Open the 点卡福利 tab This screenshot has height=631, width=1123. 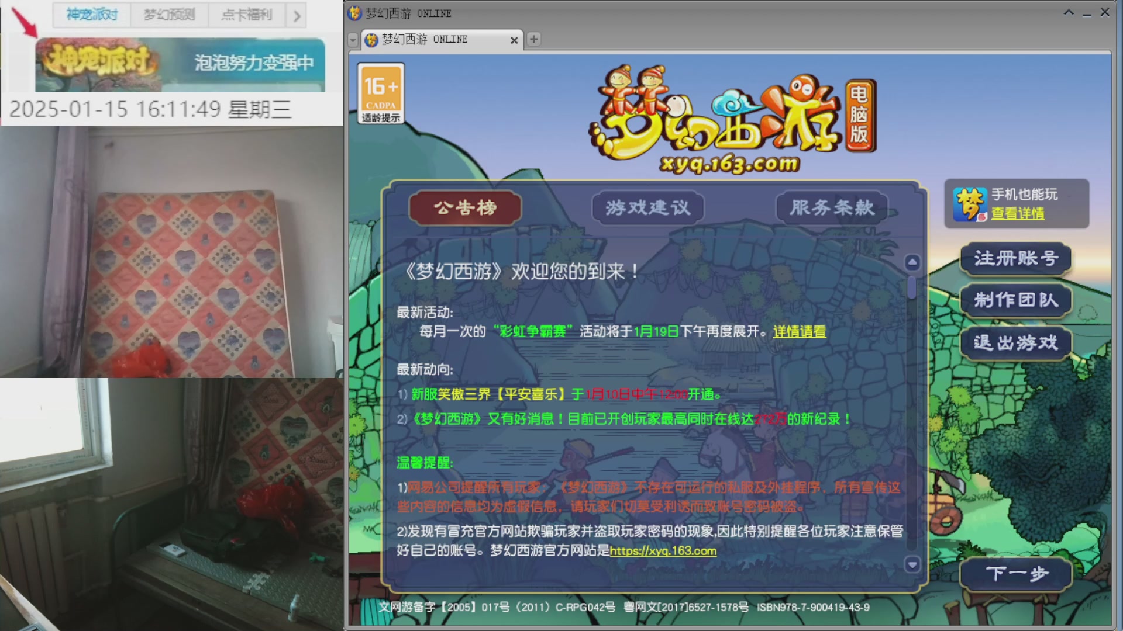pos(246,15)
